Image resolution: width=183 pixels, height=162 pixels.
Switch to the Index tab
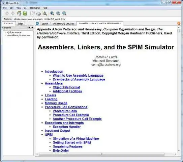(x=20, y=24)
